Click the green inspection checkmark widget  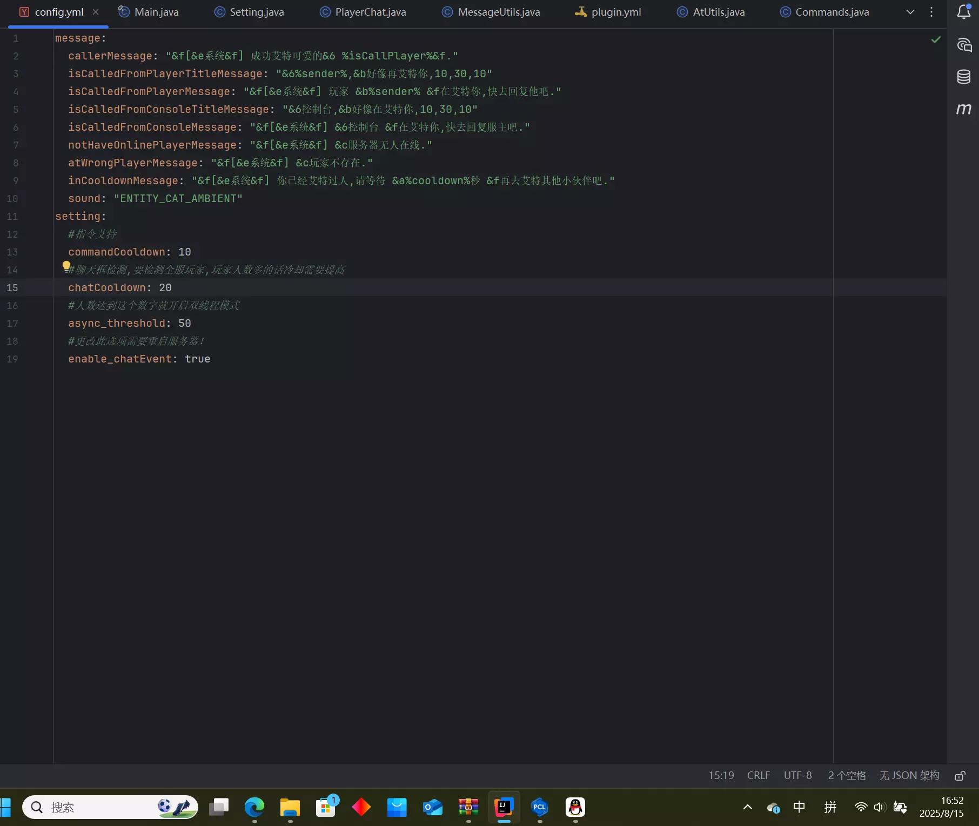(x=936, y=39)
